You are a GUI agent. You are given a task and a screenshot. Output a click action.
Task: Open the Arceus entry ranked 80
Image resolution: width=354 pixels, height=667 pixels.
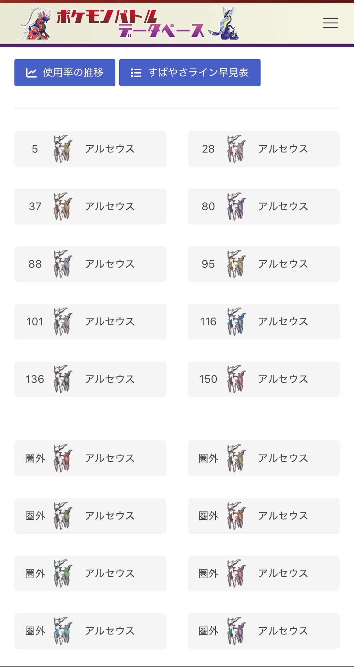[264, 206]
